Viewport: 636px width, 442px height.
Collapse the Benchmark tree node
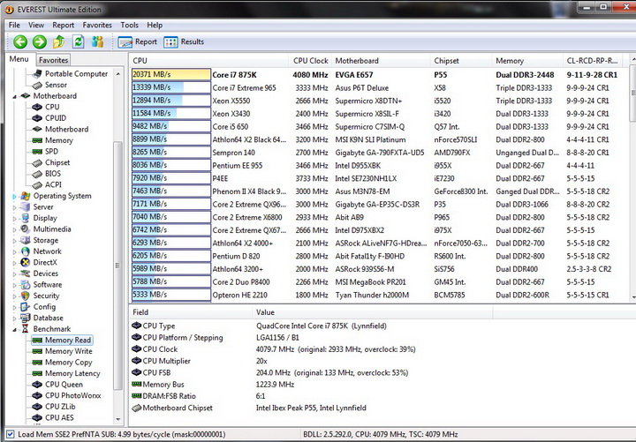15,329
